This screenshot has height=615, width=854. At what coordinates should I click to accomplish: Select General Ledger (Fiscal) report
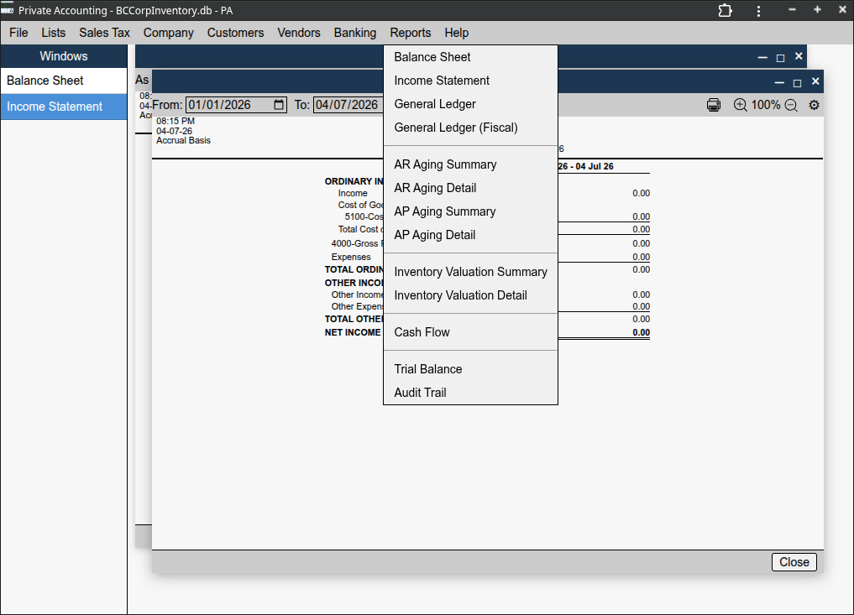click(470, 128)
